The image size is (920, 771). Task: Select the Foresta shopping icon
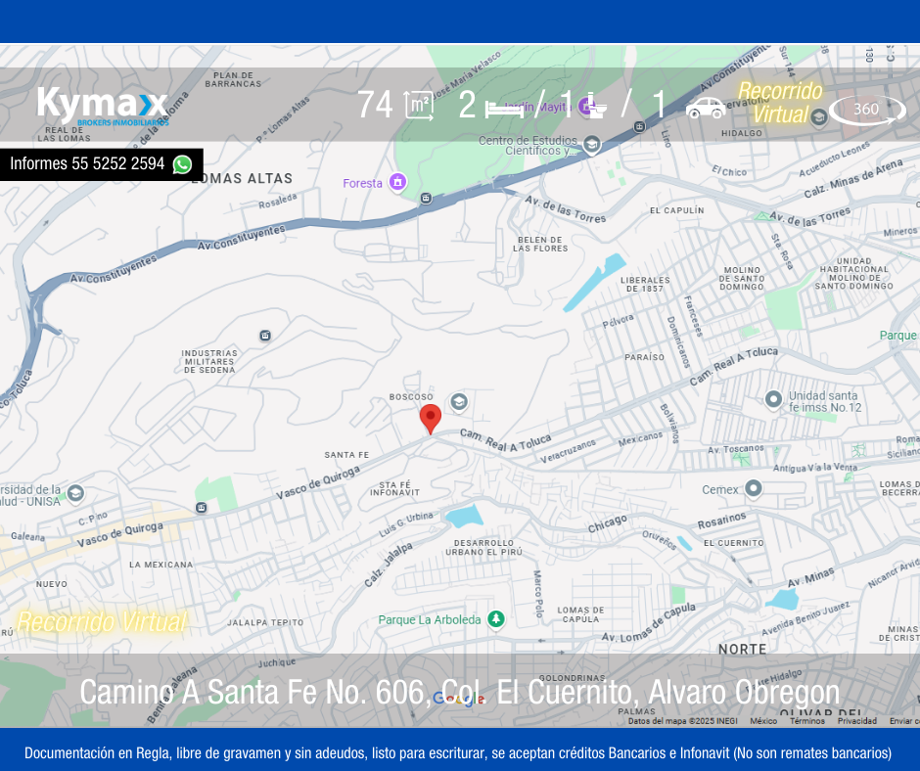coord(397,182)
